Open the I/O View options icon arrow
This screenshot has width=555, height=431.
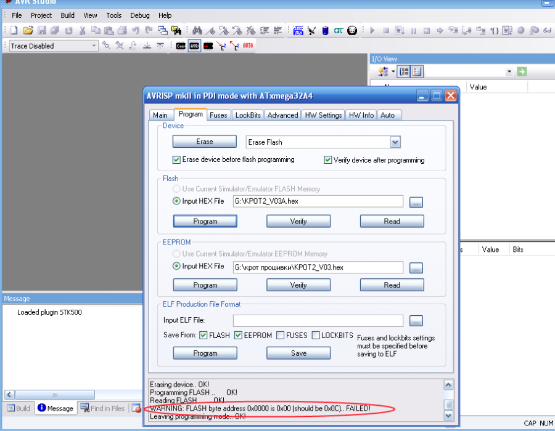[393, 71]
